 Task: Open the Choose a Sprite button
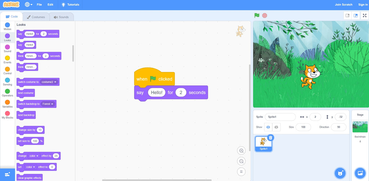click(x=339, y=173)
